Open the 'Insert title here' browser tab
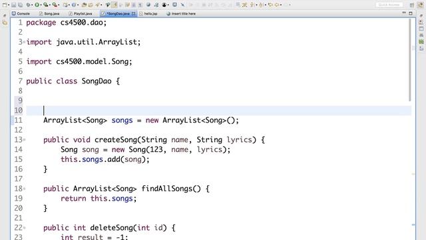 coord(181,13)
